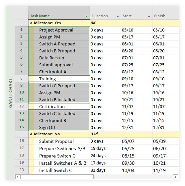The height and width of the screenshot is (186, 185).
Task: Click the 10/04 start date cell
Action: pos(137,170)
